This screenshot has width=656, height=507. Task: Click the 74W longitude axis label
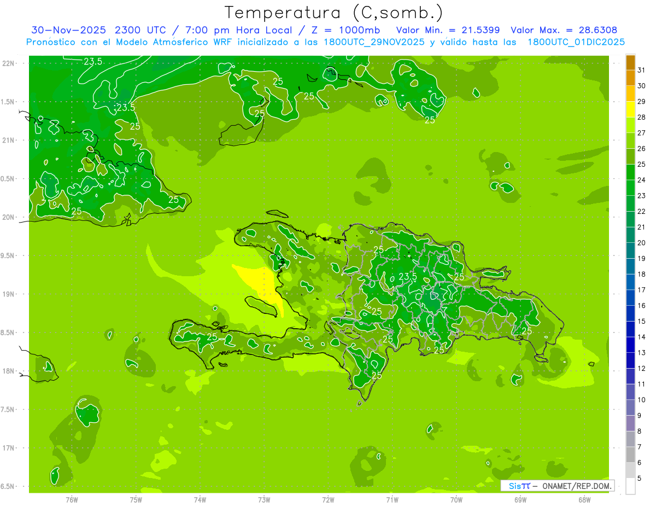click(x=200, y=500)
